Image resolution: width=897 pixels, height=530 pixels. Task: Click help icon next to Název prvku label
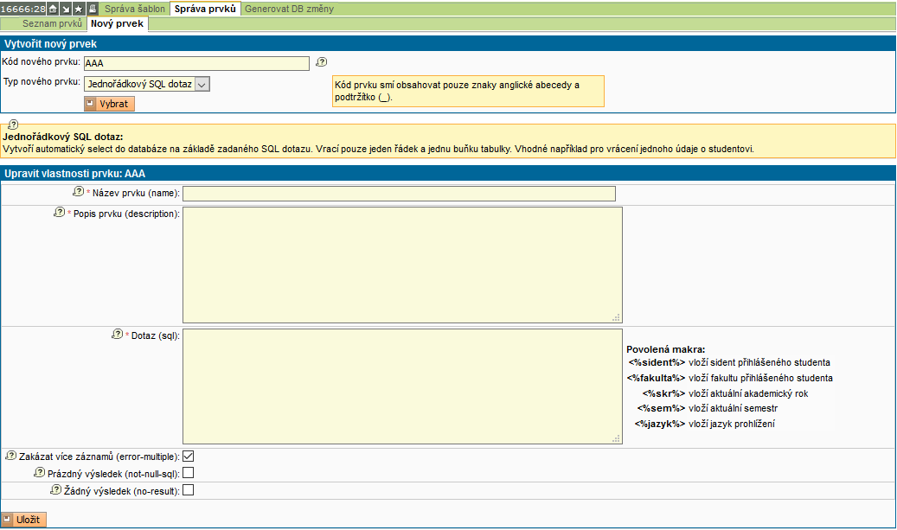[79, 192]
